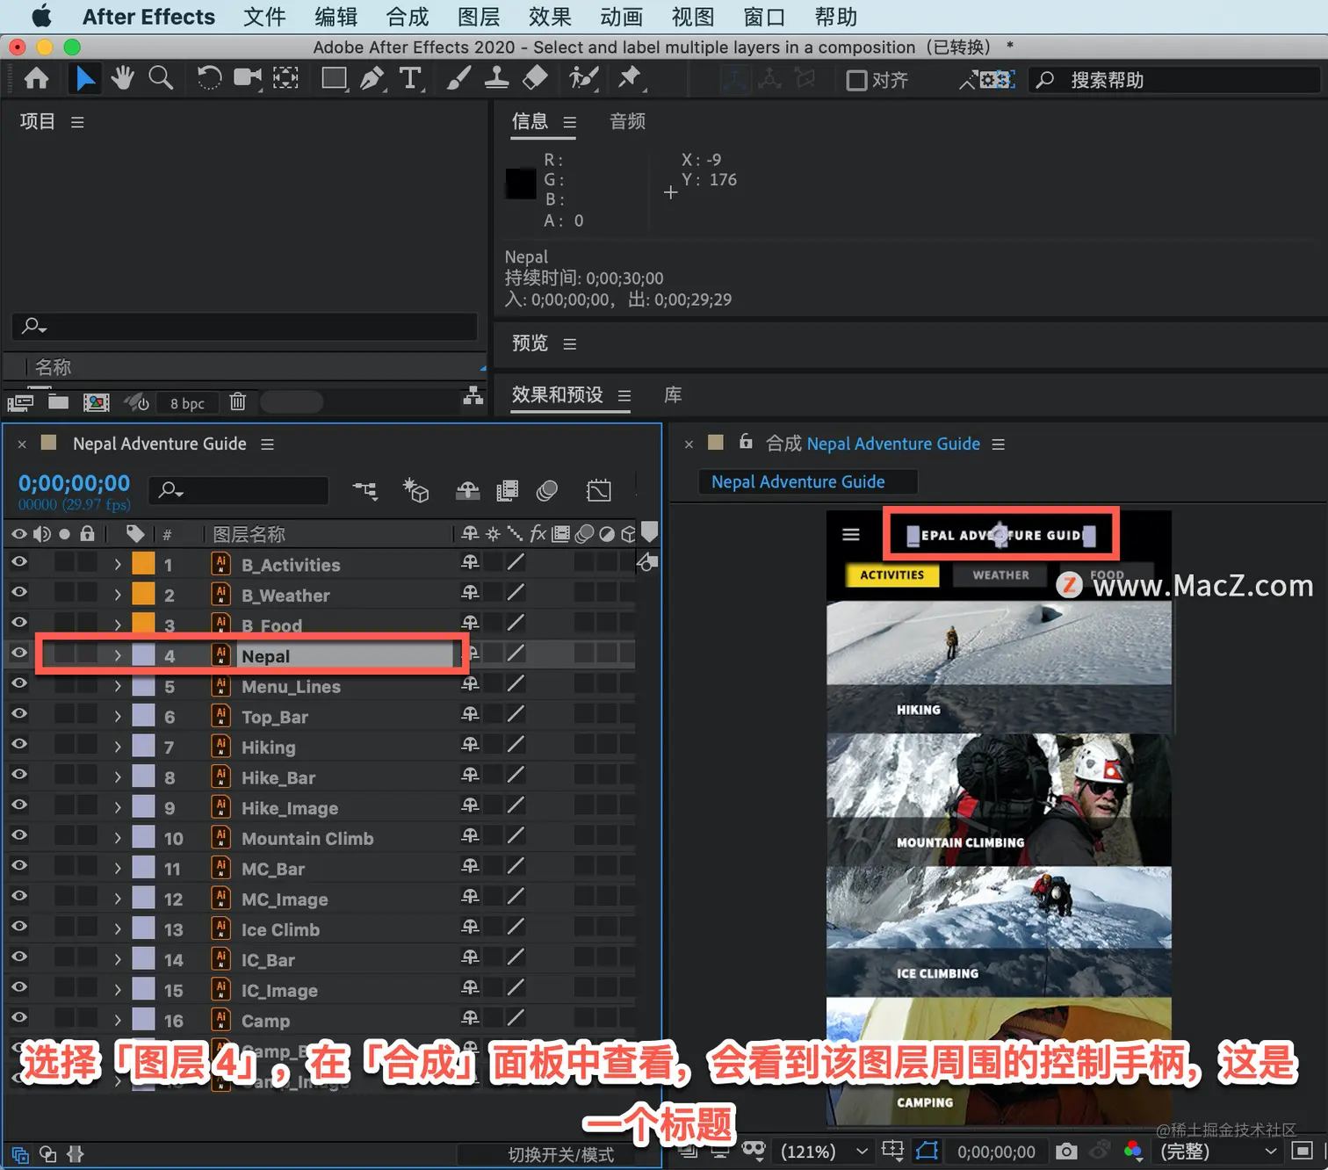Select the Clone Stamp tool

496,79
